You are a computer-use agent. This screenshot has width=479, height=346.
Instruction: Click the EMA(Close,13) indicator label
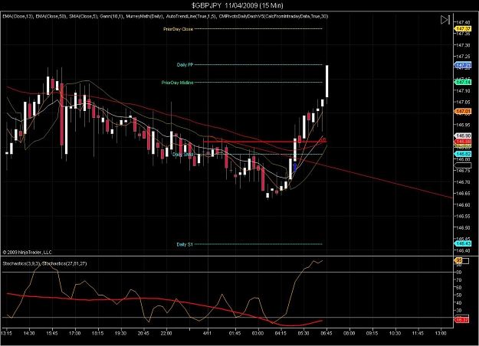coord(18,16)
